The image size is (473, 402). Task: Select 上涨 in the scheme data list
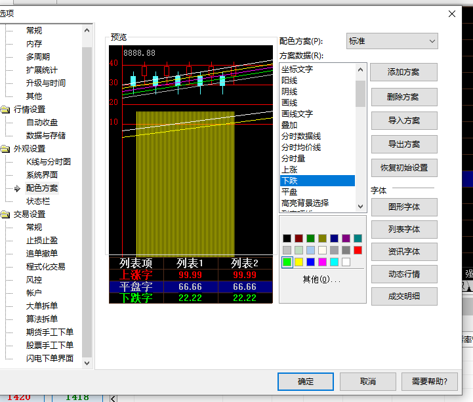point(289,169)
